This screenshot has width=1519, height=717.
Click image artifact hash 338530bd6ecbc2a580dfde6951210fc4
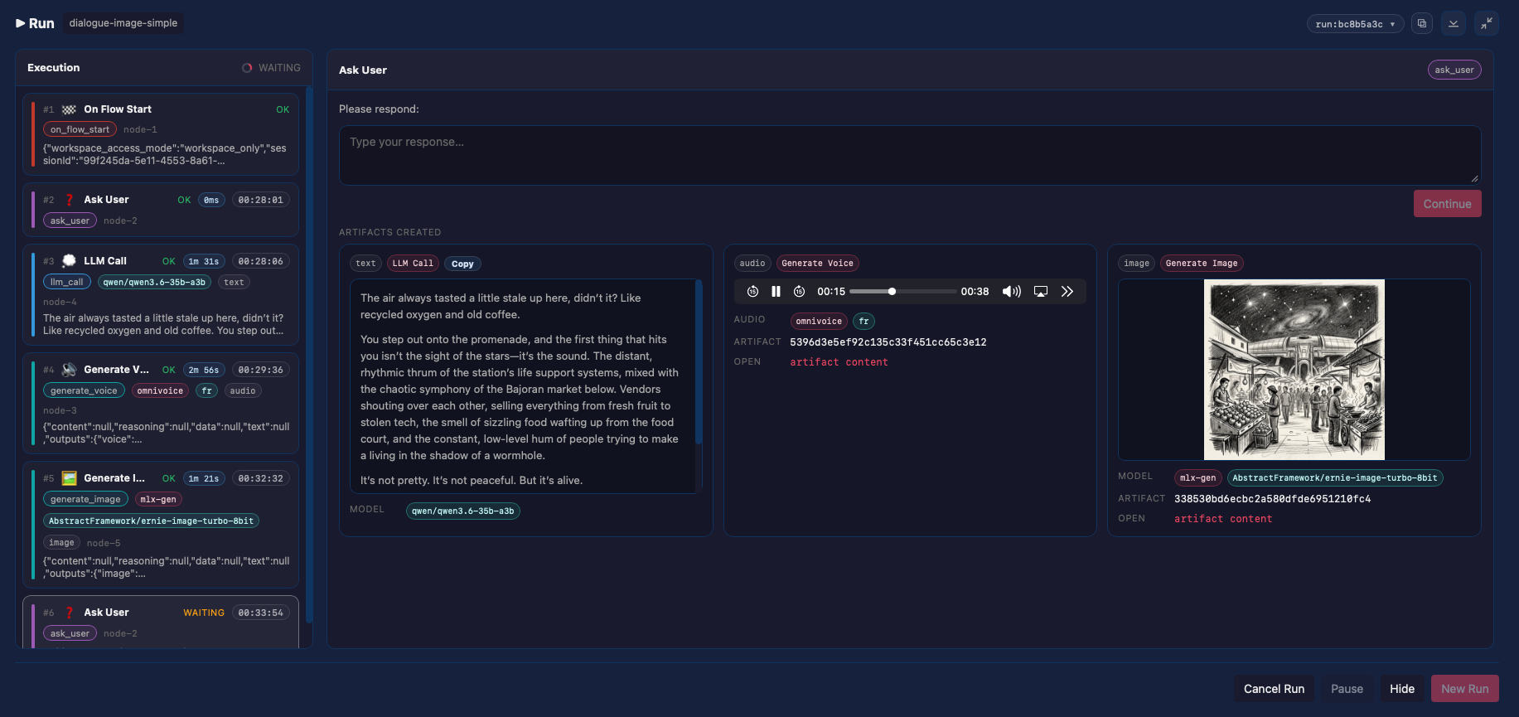coord(1273,499)
